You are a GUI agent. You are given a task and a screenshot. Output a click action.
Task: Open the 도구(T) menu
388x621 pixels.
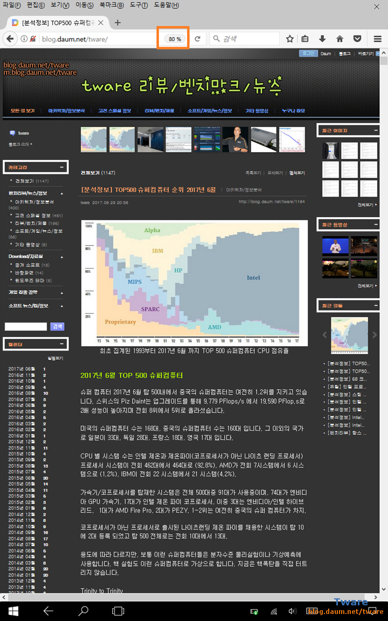138,5
